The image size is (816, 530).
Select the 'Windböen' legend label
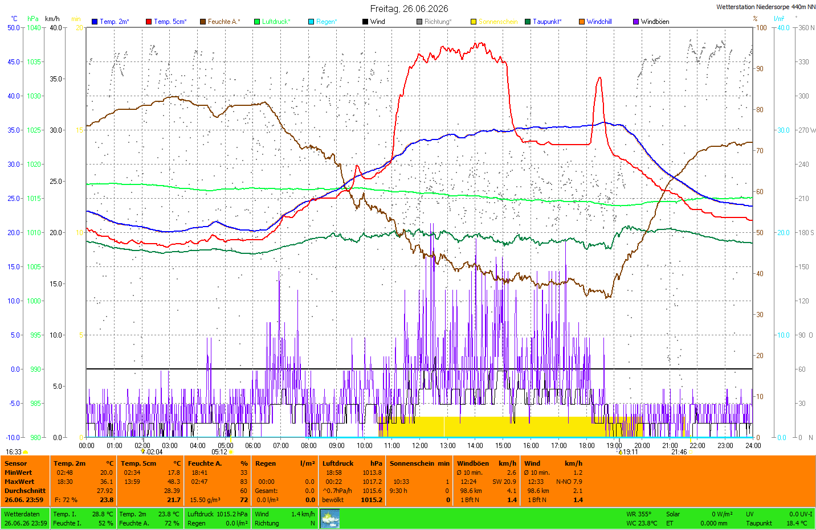pos(655,22)
